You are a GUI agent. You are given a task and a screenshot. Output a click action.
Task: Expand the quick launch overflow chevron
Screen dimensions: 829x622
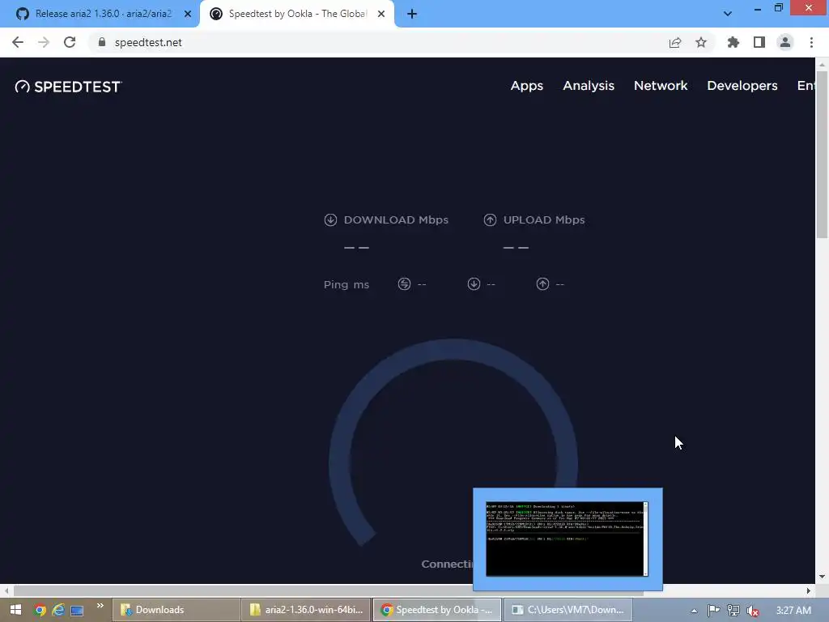click(100, 606)
